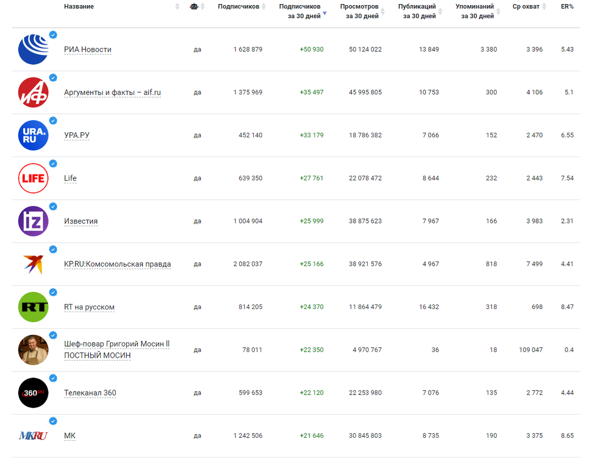This screenshot has height=459, width=608.
Task: Click "да" in the Известия row
Action: point(198,221)
